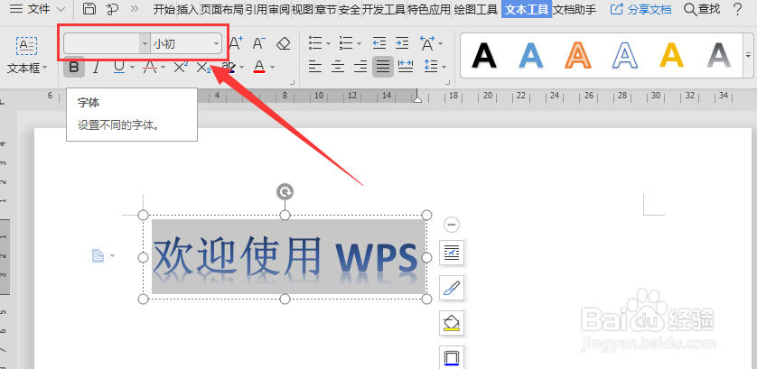
Task: Open layout options beside text box
Action: pos(452,253)
